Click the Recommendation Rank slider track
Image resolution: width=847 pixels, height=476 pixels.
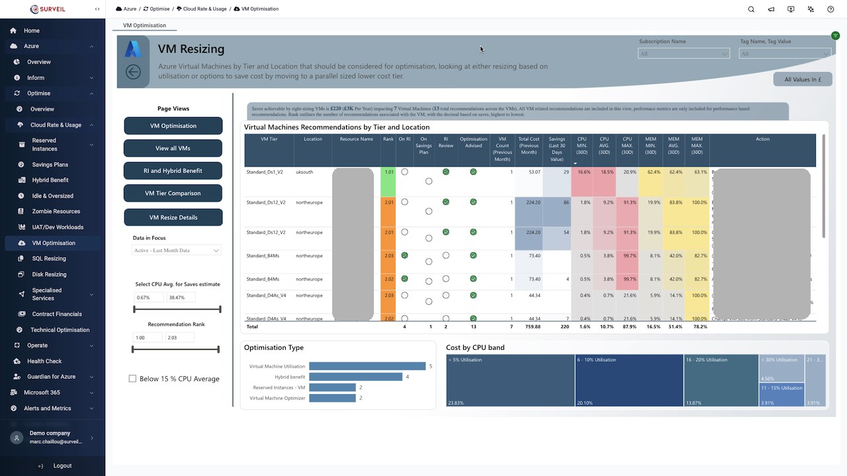tap(175, 349)
